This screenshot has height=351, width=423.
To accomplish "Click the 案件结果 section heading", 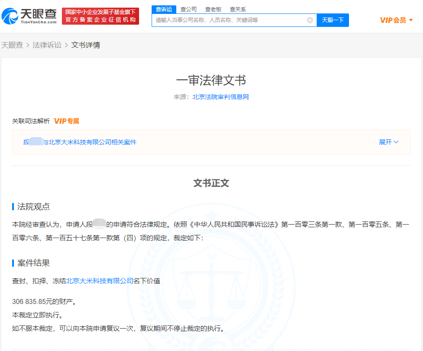I will click(34, 263).
